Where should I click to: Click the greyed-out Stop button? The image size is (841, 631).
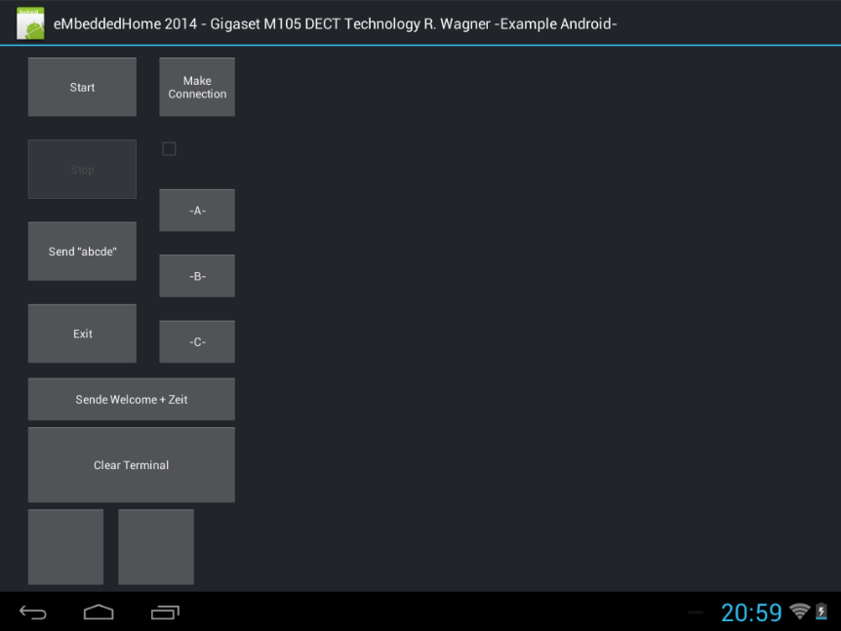tap(82, 170)
